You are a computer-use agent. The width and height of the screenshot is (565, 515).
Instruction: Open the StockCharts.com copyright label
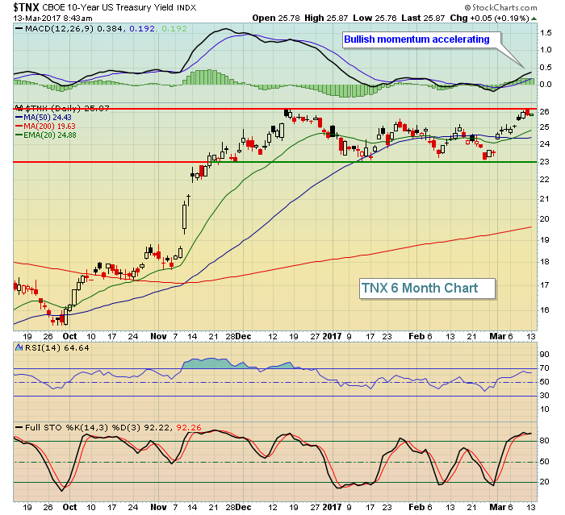(x=500, y=7)
